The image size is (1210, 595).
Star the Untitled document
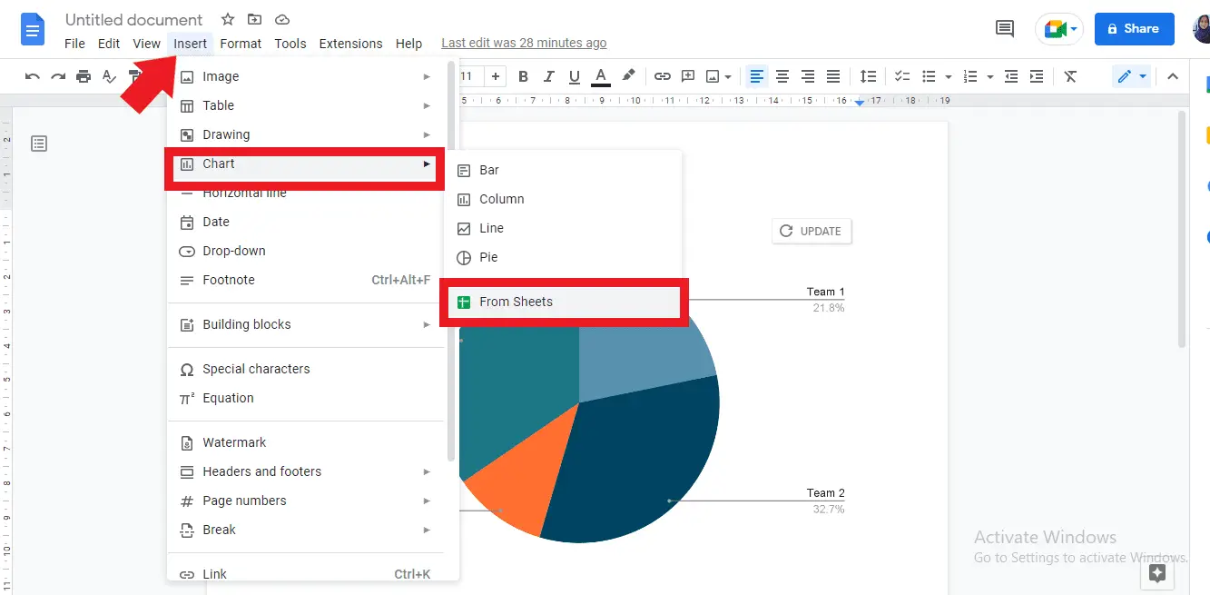point(227,19)
